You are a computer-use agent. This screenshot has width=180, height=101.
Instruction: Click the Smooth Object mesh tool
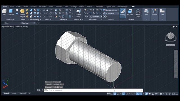(x=22, y=13)
